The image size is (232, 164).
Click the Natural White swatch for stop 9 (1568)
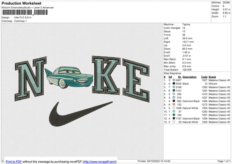click(x=174, y=108)
